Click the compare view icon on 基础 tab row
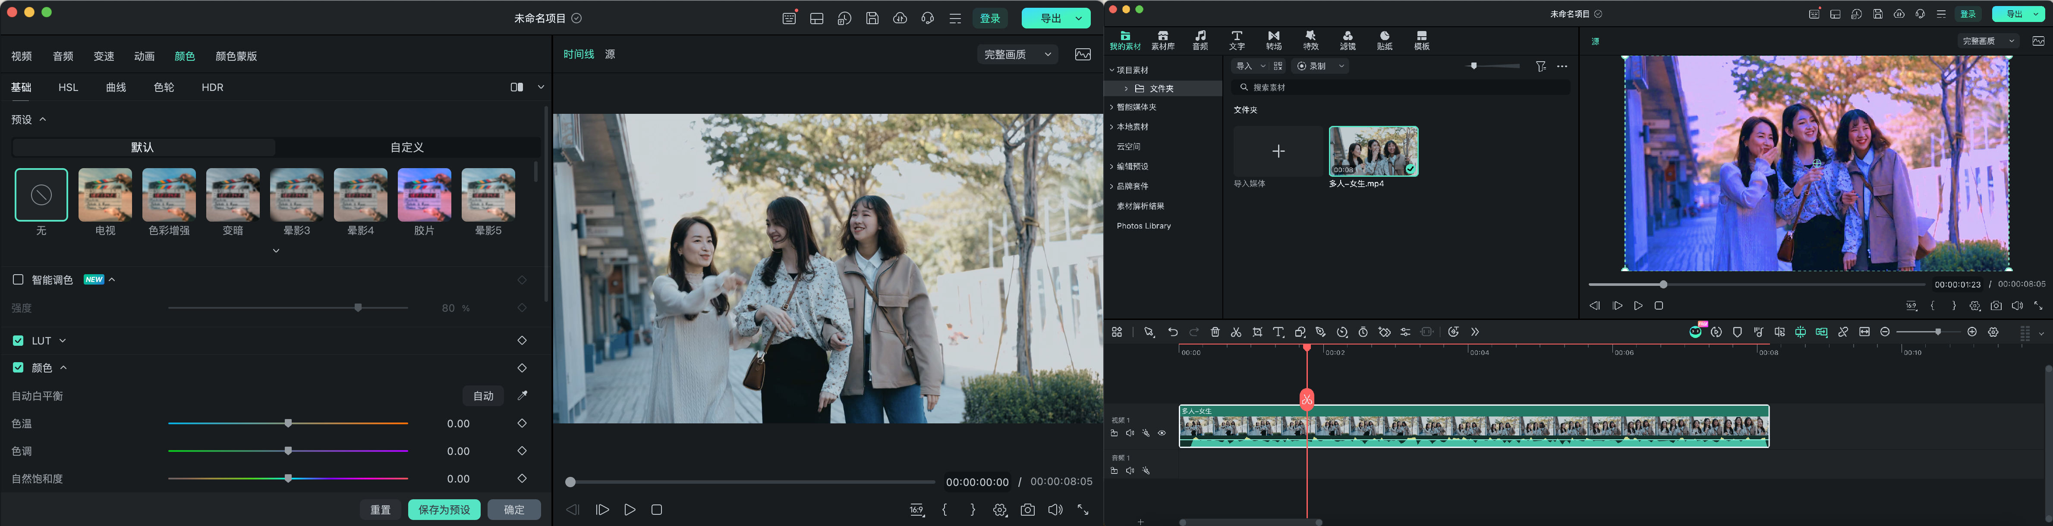The width and height of the screenshot is (2053, 526). [x=517, y=87]
